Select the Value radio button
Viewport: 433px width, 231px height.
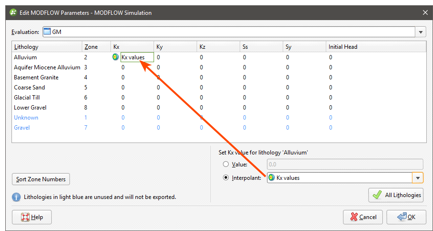click(226, 164)
